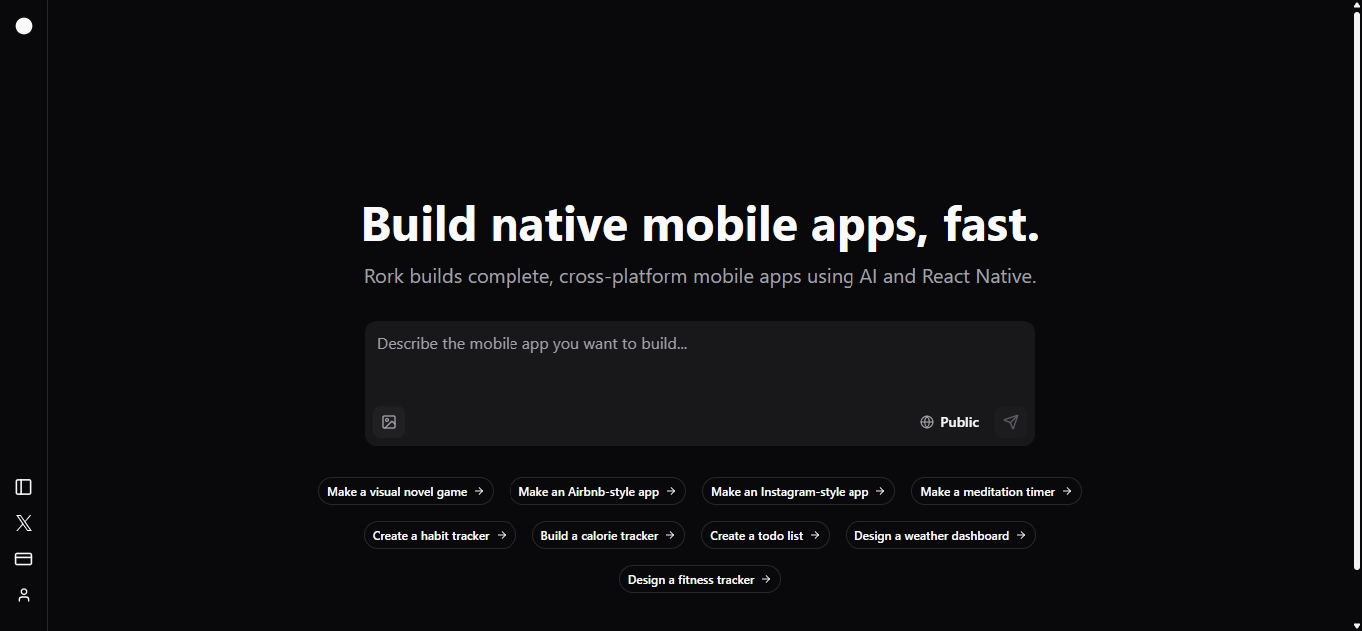Toggle the sidebar panel icon

(24, 487)
